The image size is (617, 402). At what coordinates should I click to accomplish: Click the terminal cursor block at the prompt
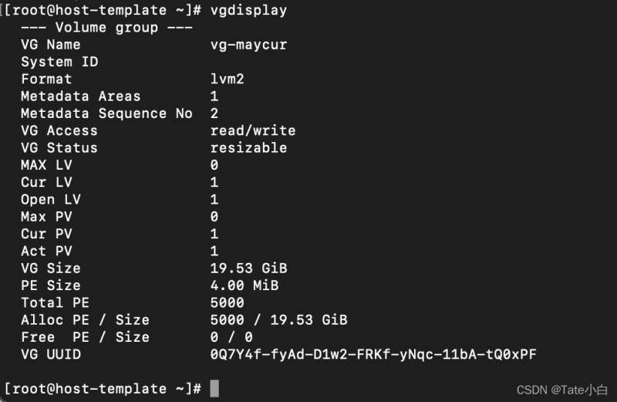point(214,388)
